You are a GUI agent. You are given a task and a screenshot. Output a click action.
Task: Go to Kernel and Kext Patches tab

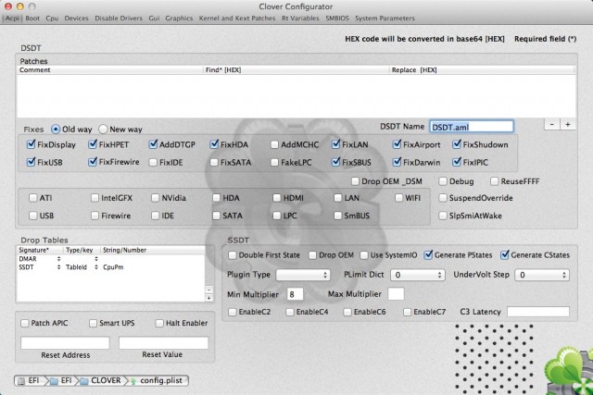click(x=237, y=19)
